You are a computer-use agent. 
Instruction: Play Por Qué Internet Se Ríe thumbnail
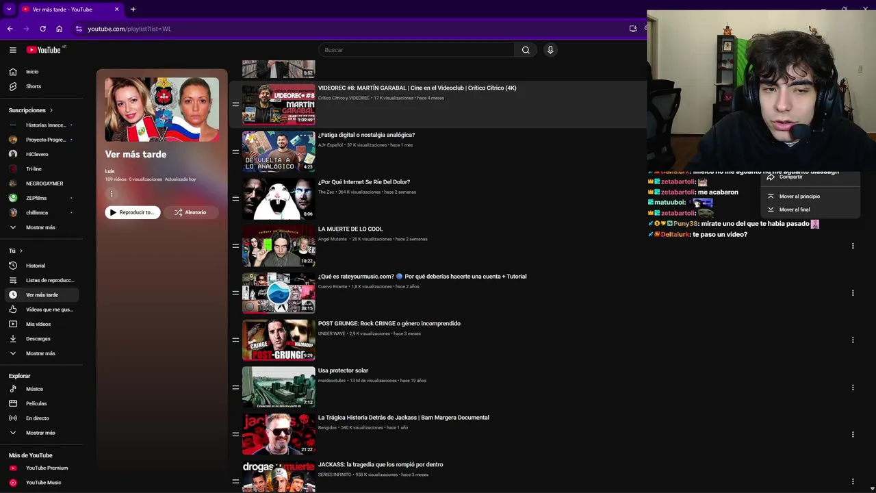click(x=279, y=199)
